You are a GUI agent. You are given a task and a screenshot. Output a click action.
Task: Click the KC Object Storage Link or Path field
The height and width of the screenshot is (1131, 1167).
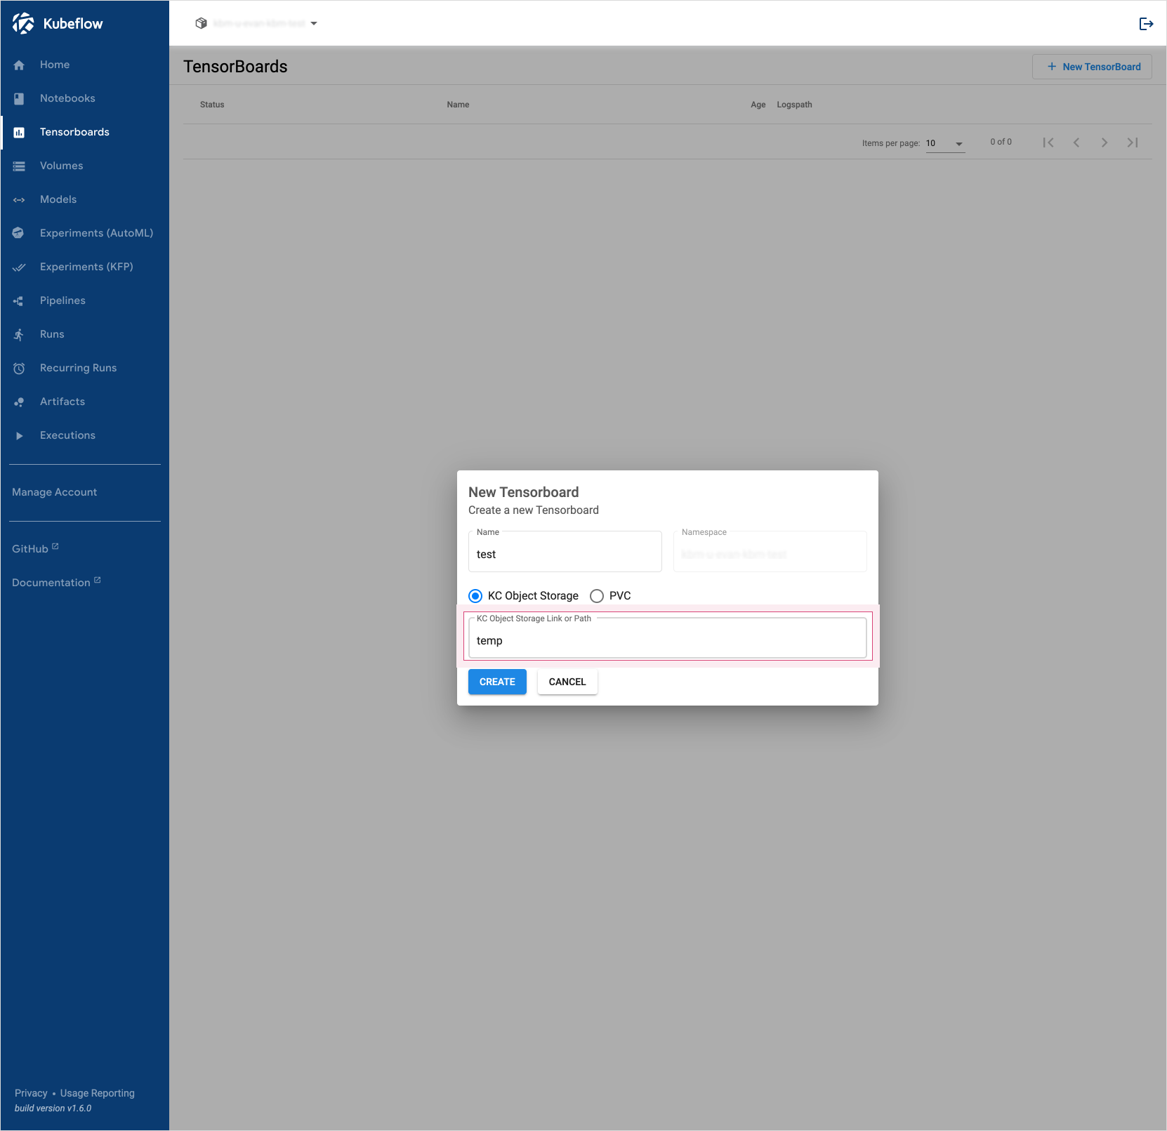668,638
